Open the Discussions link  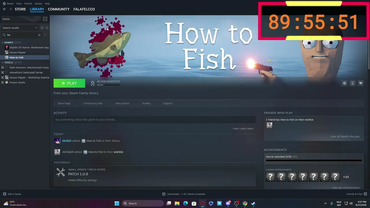tap(122, 103)
